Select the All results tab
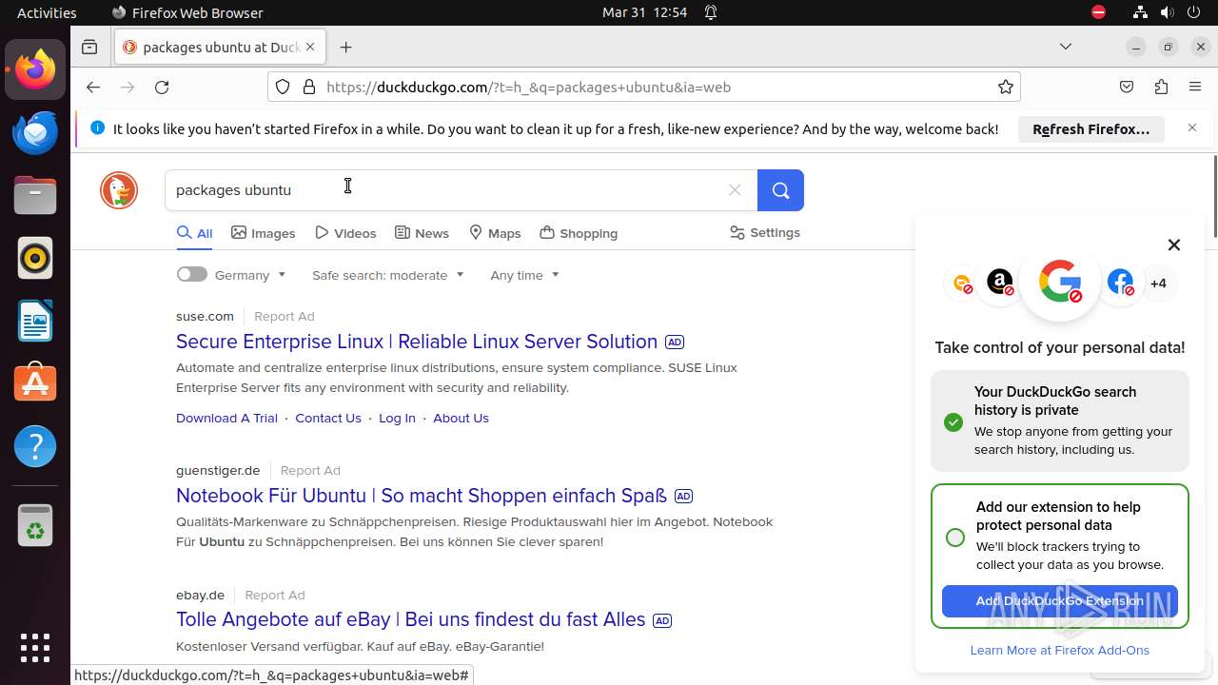This screenshot has height=685, width=1218. [x=195, y=233]
